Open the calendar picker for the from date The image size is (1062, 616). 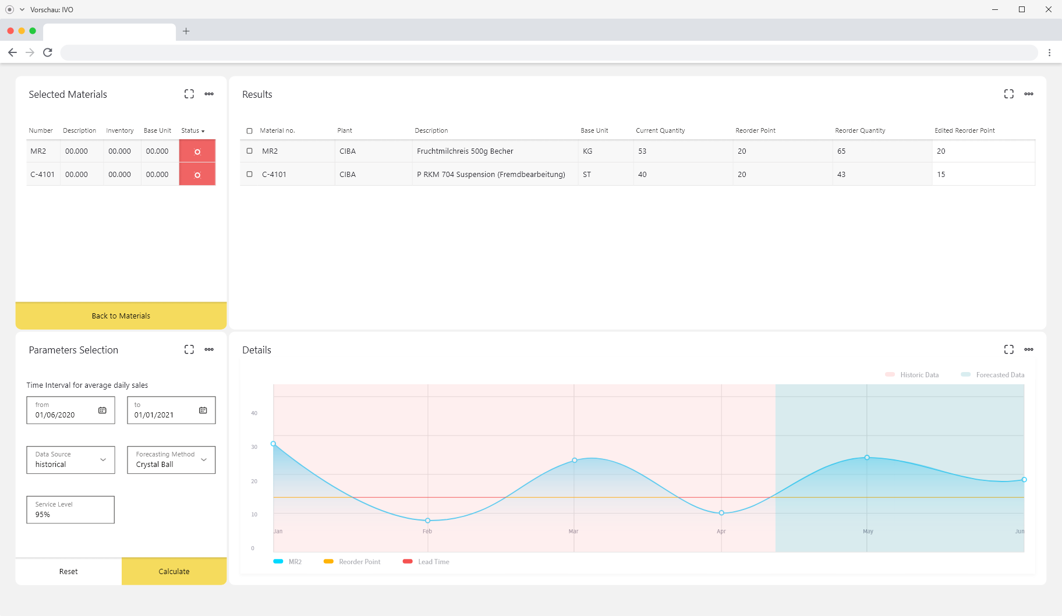pos(102,410)
